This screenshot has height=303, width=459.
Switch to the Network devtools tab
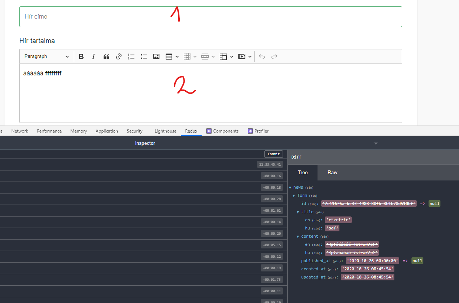[x=20, y=131]
